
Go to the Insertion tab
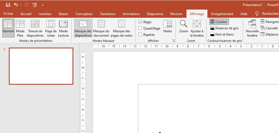tap(45, 14)
